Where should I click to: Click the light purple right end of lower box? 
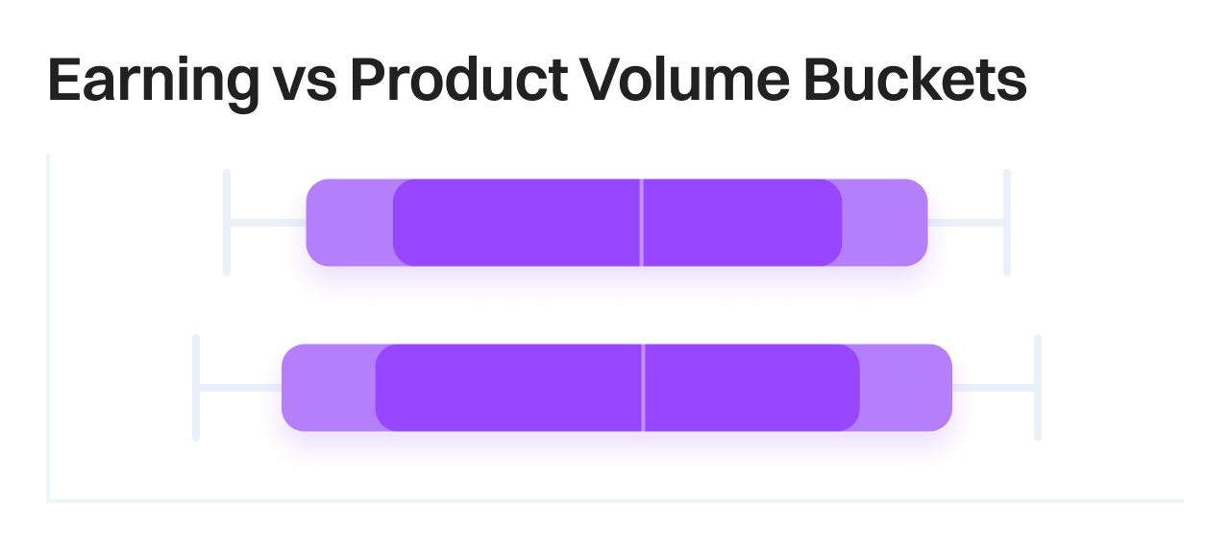905,388
